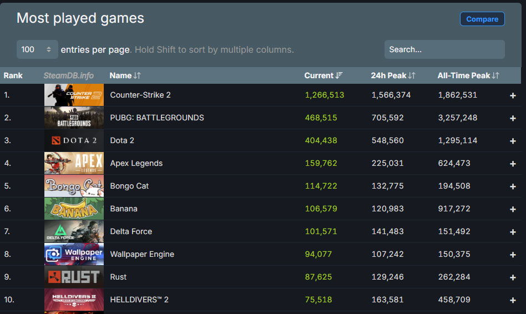Sort by the Current players column
Image resolution: width=526 pixels, height=314 pixels.
pos(323,75)
